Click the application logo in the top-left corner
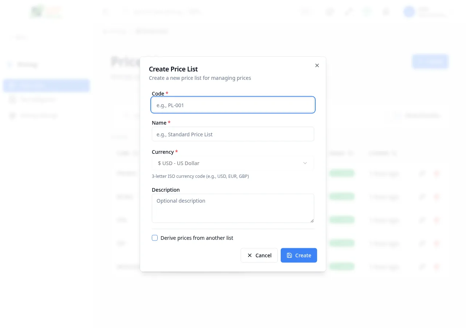This screenshot has width=466, height=328. (46, 12)
